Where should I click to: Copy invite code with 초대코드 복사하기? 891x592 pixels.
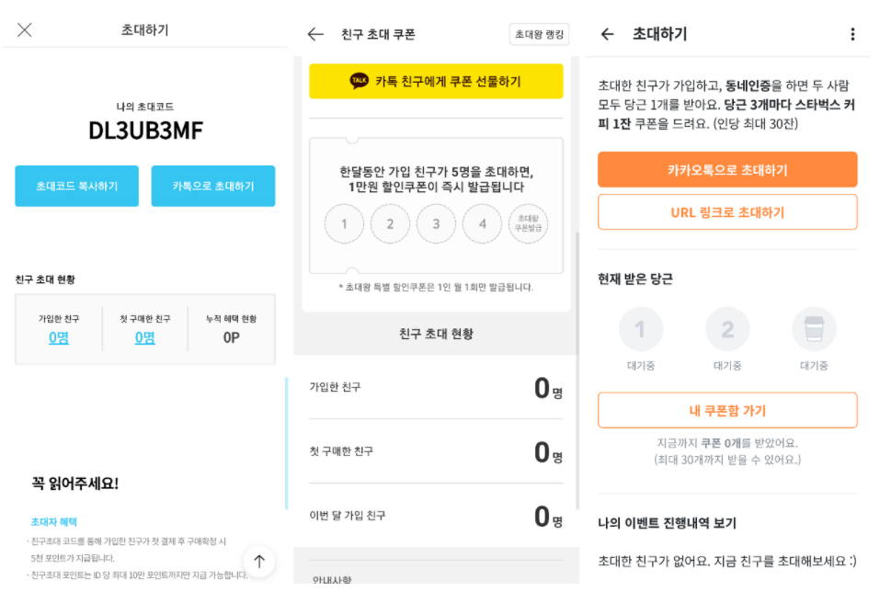click(x=76, y=186)
